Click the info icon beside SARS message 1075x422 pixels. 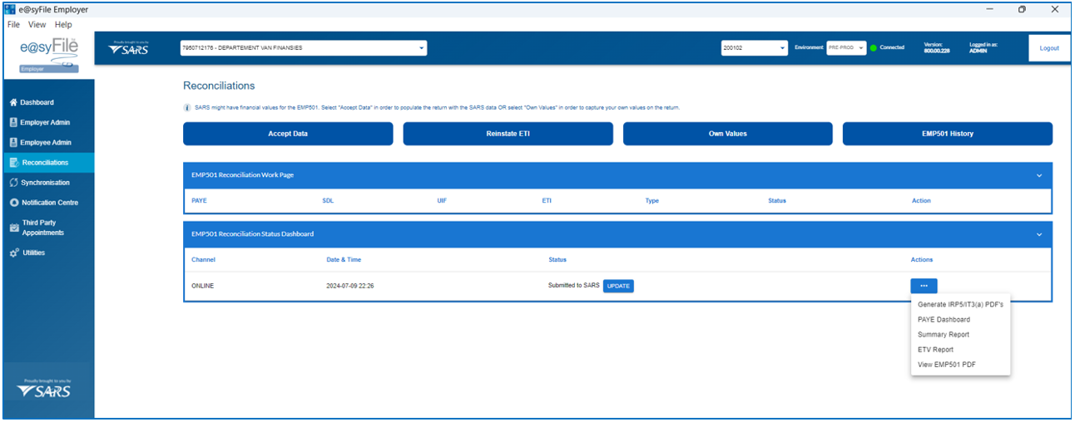[x=187, y=108]
